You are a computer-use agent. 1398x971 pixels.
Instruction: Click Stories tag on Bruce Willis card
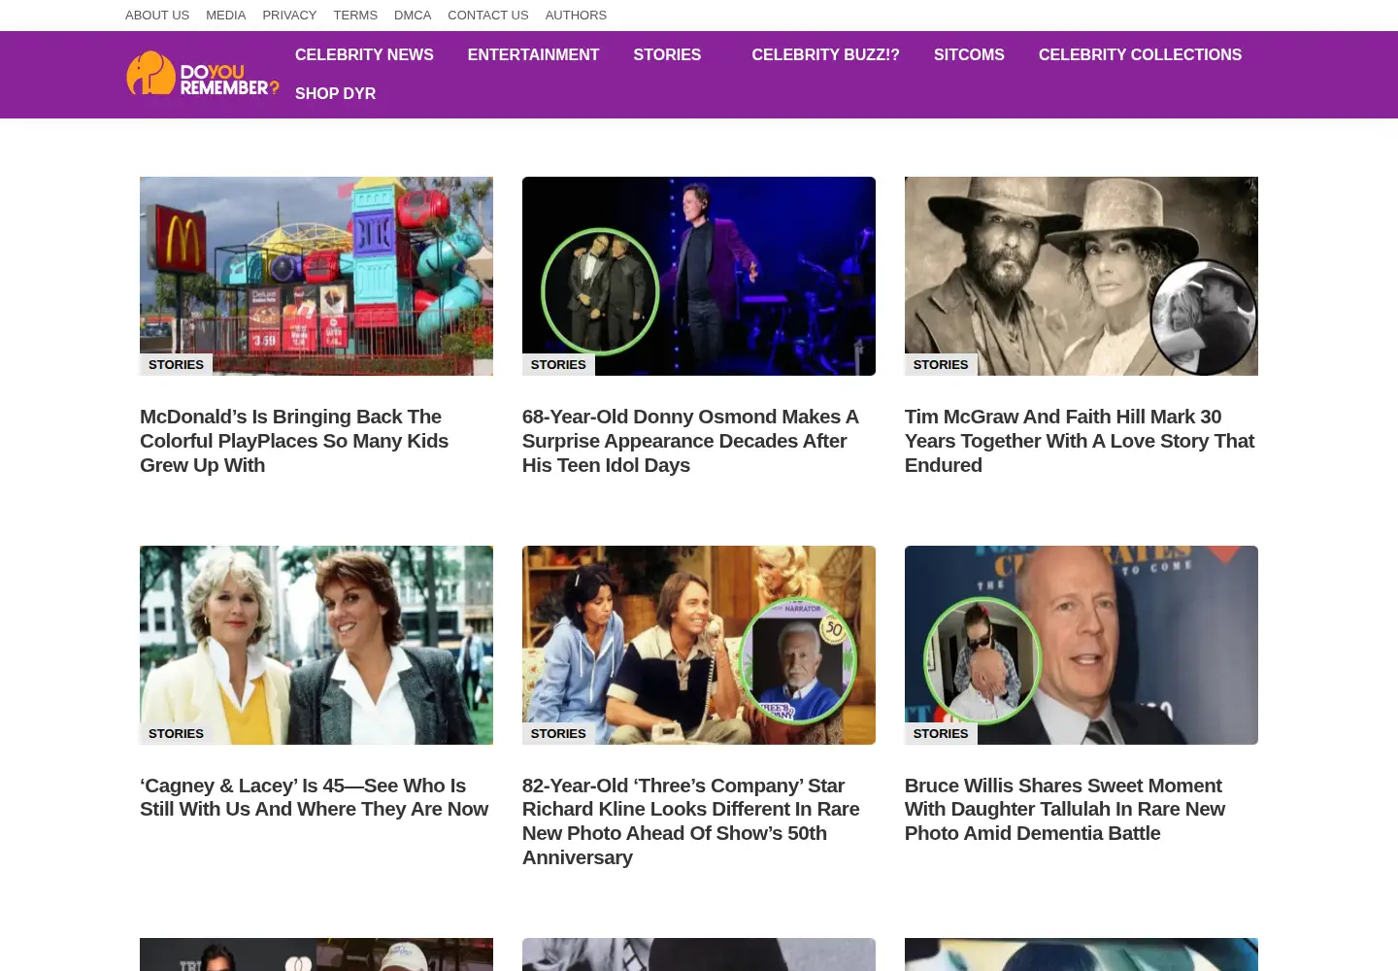[941, 734]
